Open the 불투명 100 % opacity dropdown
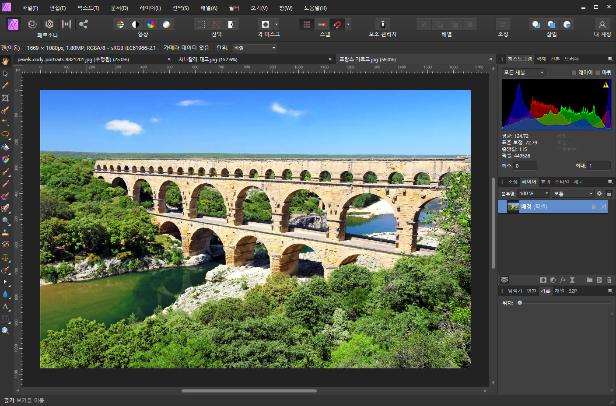This screenshot has width=616, height=406. 534,193
